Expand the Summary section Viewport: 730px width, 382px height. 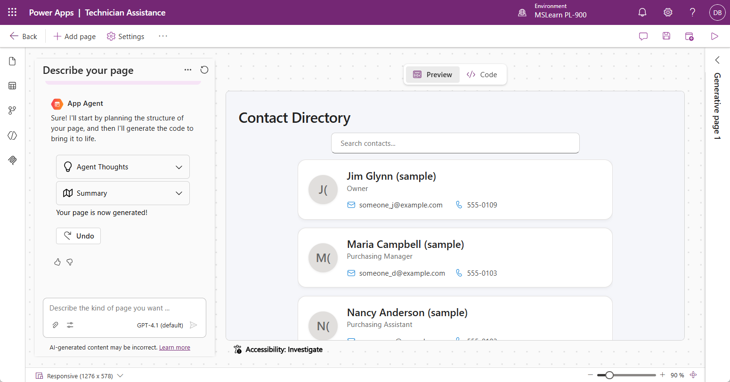pyautogui.click(x=123, y=193)
